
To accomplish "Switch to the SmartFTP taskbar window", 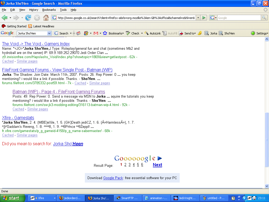I will tap(128, 198).
